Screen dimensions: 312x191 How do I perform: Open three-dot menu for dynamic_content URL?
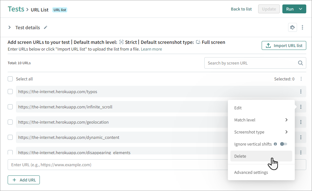click(x=301, y=137)
